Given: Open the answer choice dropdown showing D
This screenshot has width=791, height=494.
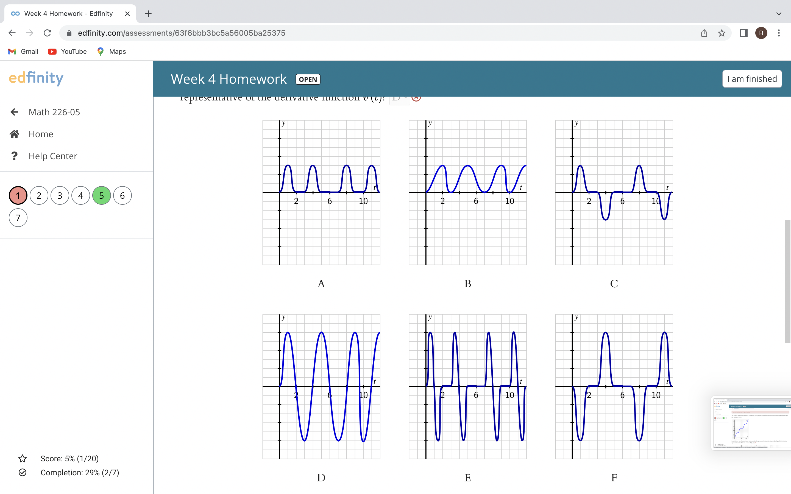Looking at the screenshot, I should pyautogui.click(x=399, y=98).
